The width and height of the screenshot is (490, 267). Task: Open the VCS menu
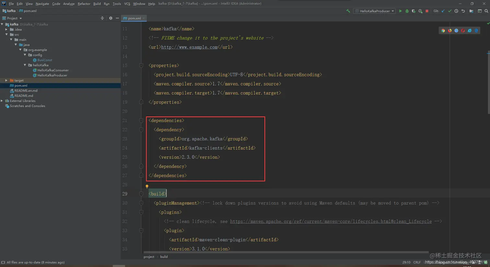click(127, 4)
